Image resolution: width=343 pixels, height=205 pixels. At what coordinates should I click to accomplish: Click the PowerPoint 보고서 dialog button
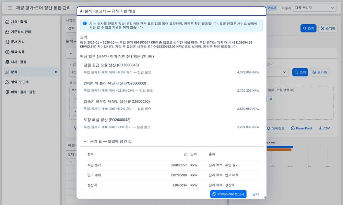(228, 194)
